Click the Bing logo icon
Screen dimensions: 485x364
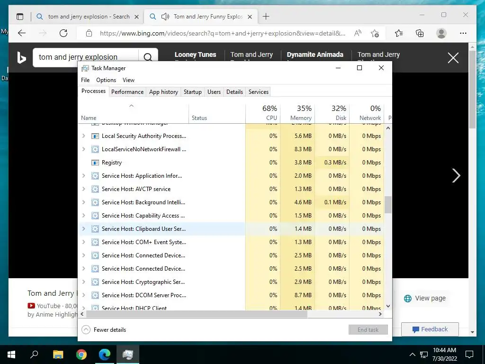click(21, 57)
